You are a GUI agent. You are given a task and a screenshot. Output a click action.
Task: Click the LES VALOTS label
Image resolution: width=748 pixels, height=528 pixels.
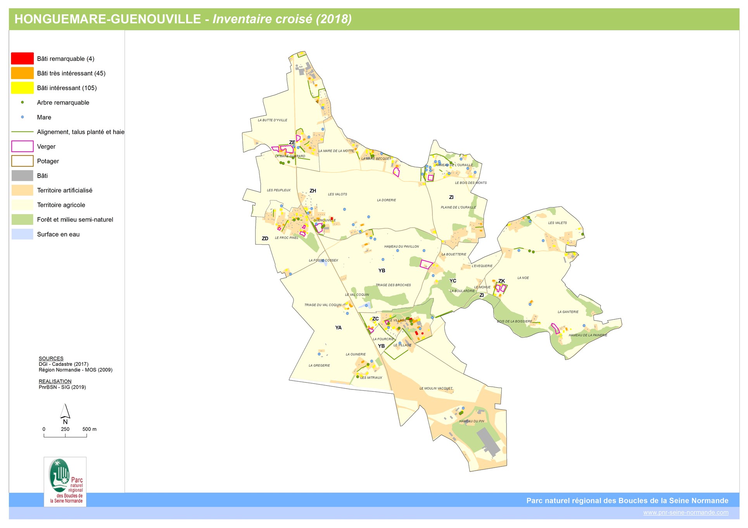338,194
